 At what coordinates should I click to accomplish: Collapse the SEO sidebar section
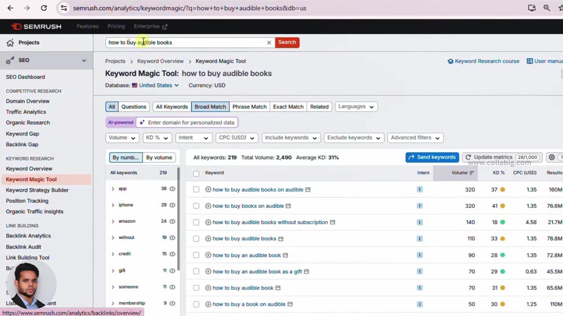pos(84,61)
